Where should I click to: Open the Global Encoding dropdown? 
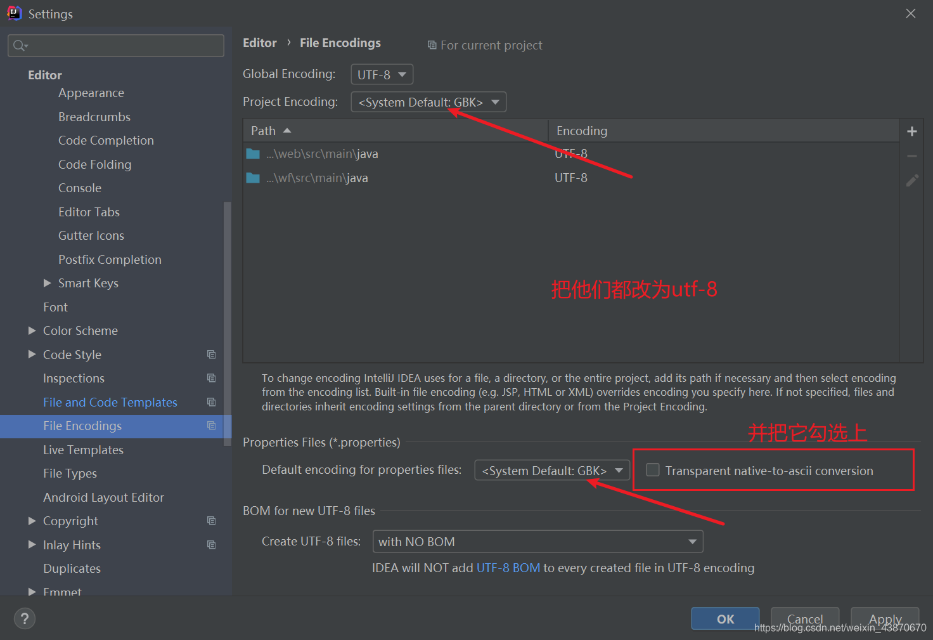click(x=382, y=75)
